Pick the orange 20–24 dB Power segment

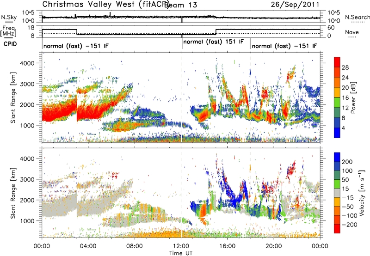click(337, 82)
